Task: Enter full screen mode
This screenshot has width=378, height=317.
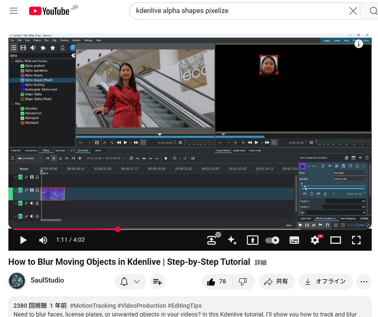Action: (356, 240)
